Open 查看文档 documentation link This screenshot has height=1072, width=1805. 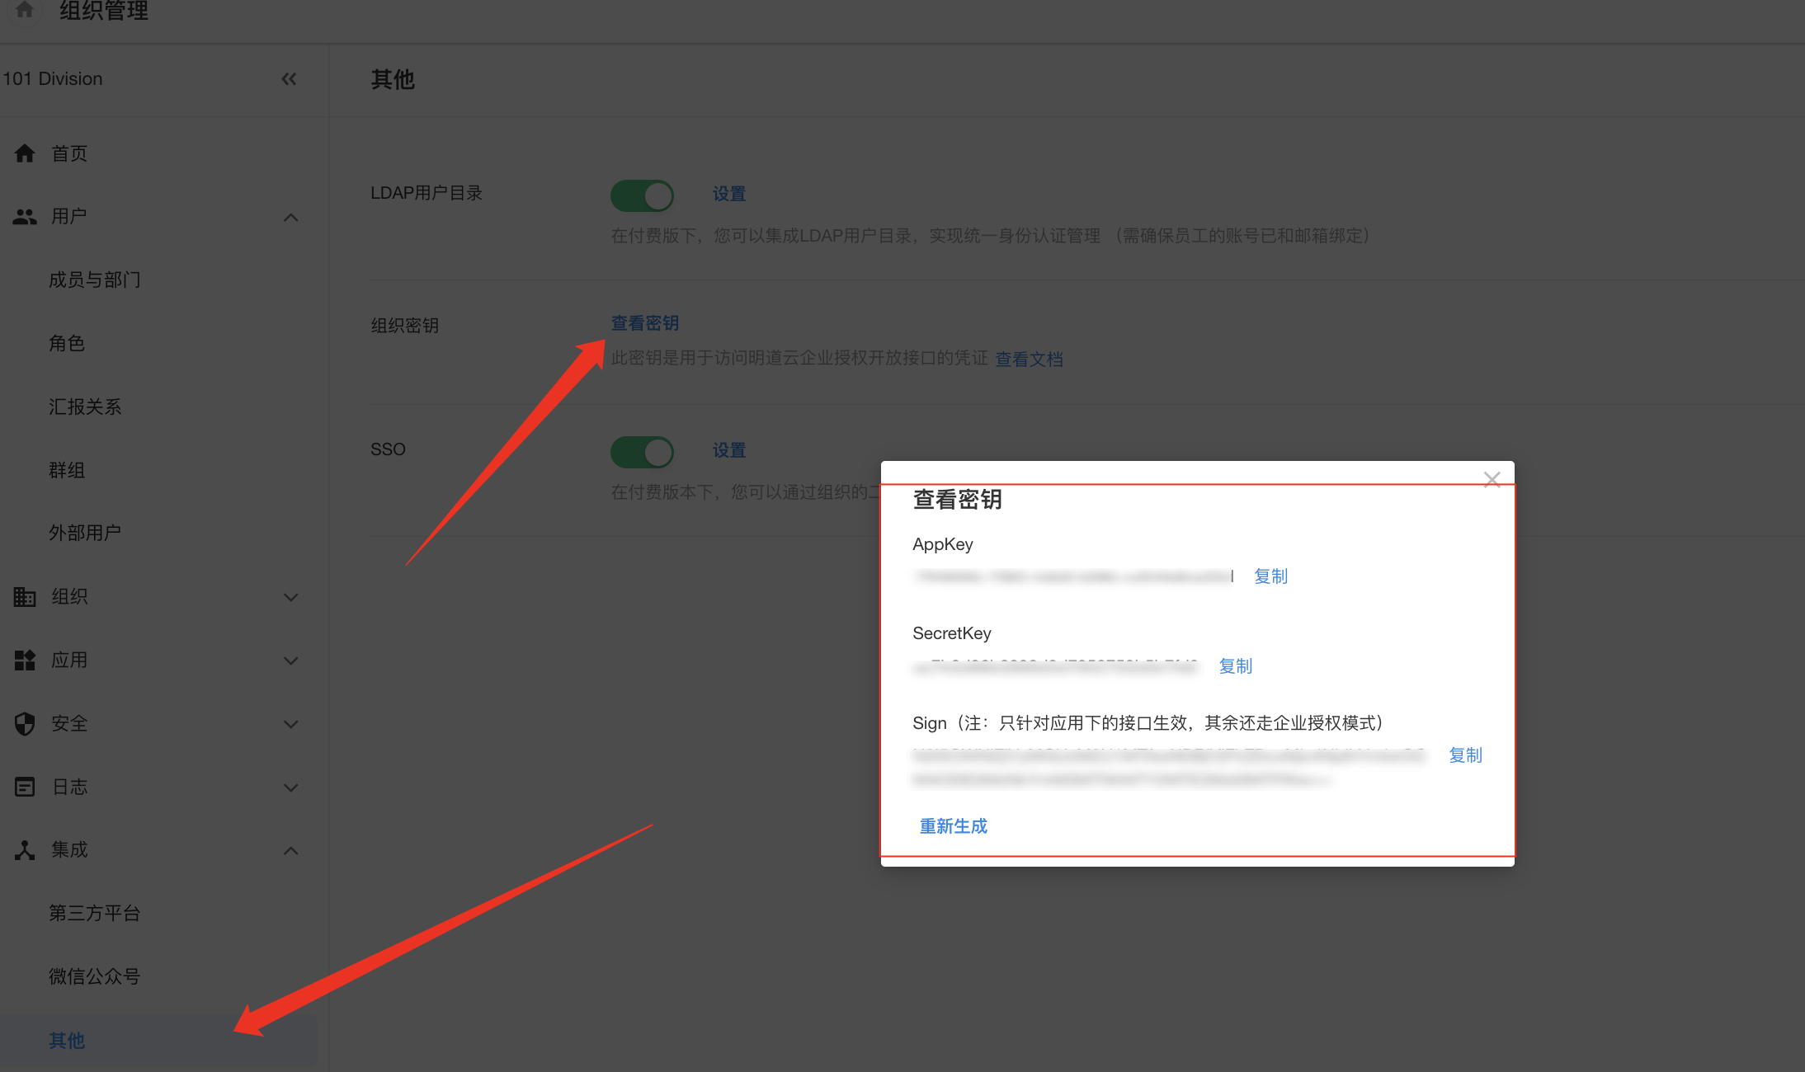[x=1029, y=360]
